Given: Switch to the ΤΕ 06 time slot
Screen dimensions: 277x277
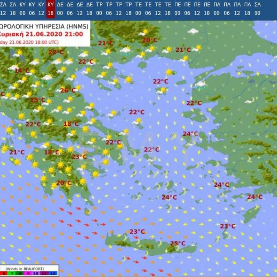Looking at the screenshot, I should 148,8.
